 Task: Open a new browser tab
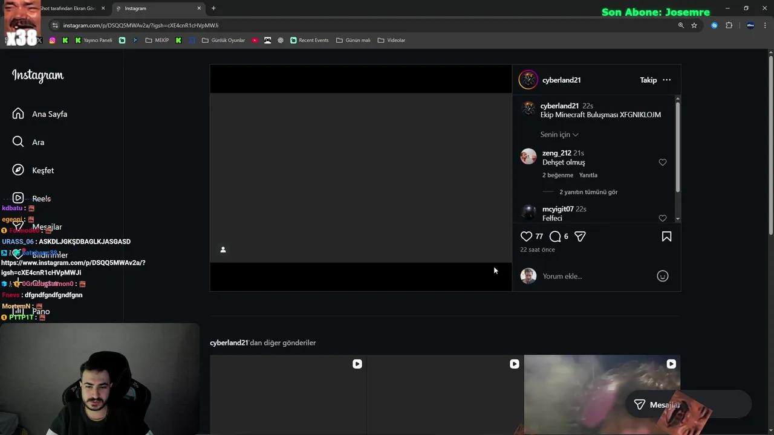(x=213, y=8)
